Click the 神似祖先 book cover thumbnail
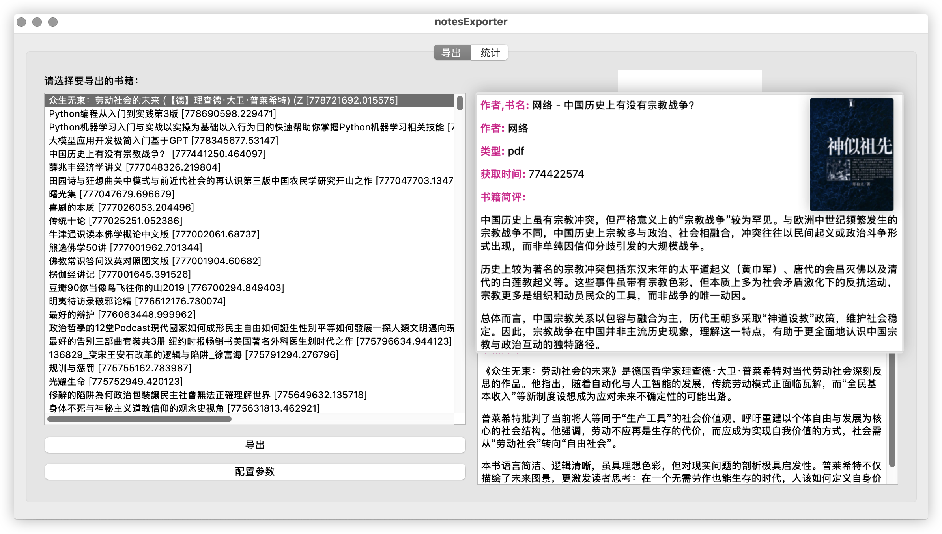The width and height of the screenshot is (942, 534). pyautogui.click(x=851, y=154)
